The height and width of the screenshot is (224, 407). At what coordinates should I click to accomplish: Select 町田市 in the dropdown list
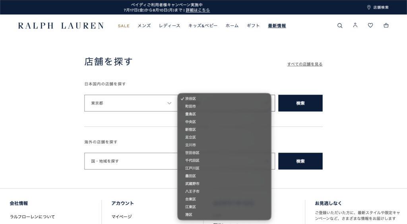tap(224, 106)
